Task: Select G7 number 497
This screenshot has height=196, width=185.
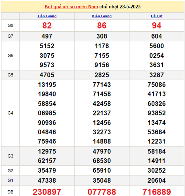Action: point(47,36)
